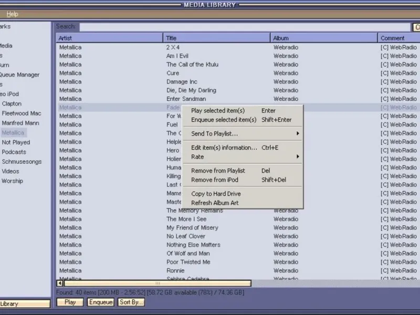The image size is (420, 315).
Task: Click the Library button at bottom left
Action: click(25, 303)
